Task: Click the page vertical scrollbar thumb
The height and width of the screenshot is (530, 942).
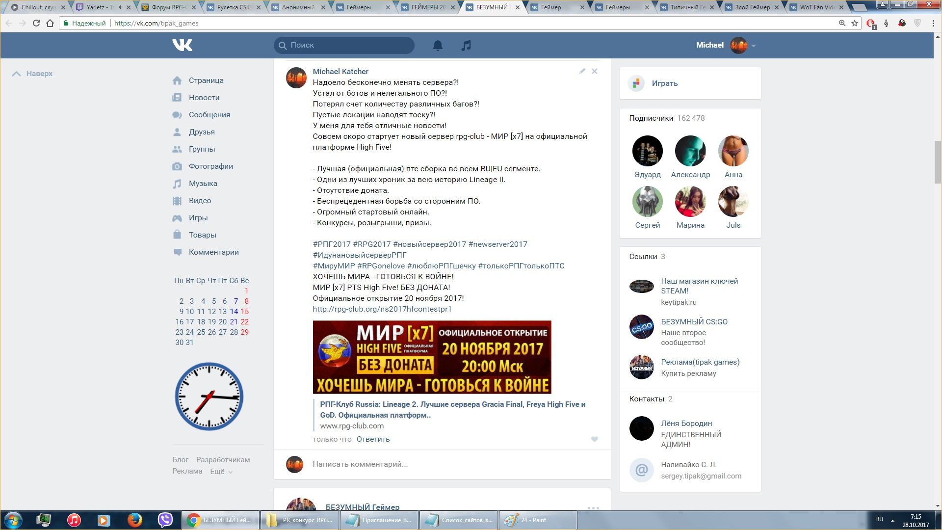Action: pos(938,162)
